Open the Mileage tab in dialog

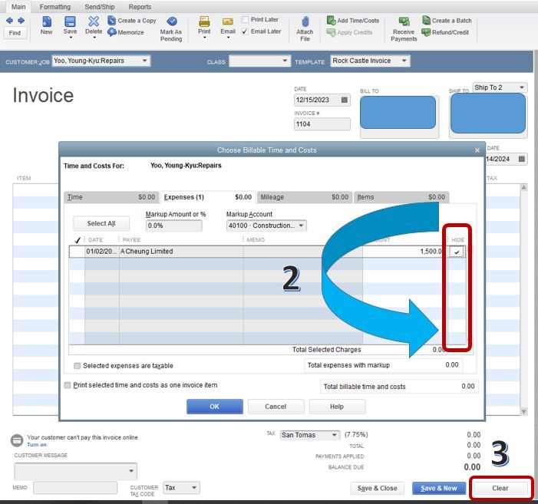click(305, 197)
